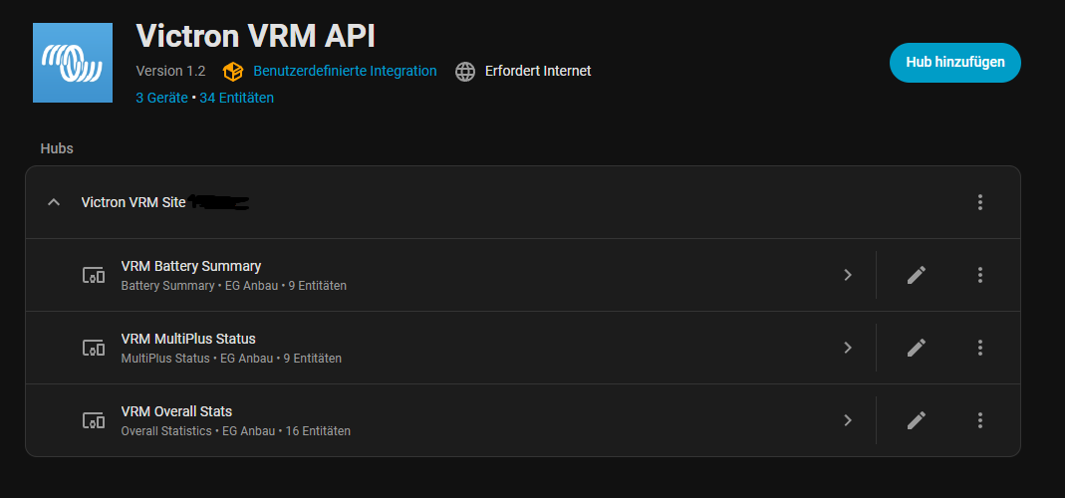The height and width of the screenshot is (498, 1065).
Task: Open VRM MultiPlus Status via right chevron
Action: [848, 348]
